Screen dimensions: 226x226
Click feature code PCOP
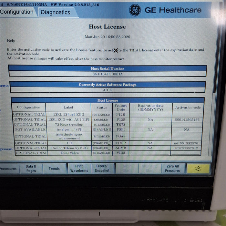(121, 143)
